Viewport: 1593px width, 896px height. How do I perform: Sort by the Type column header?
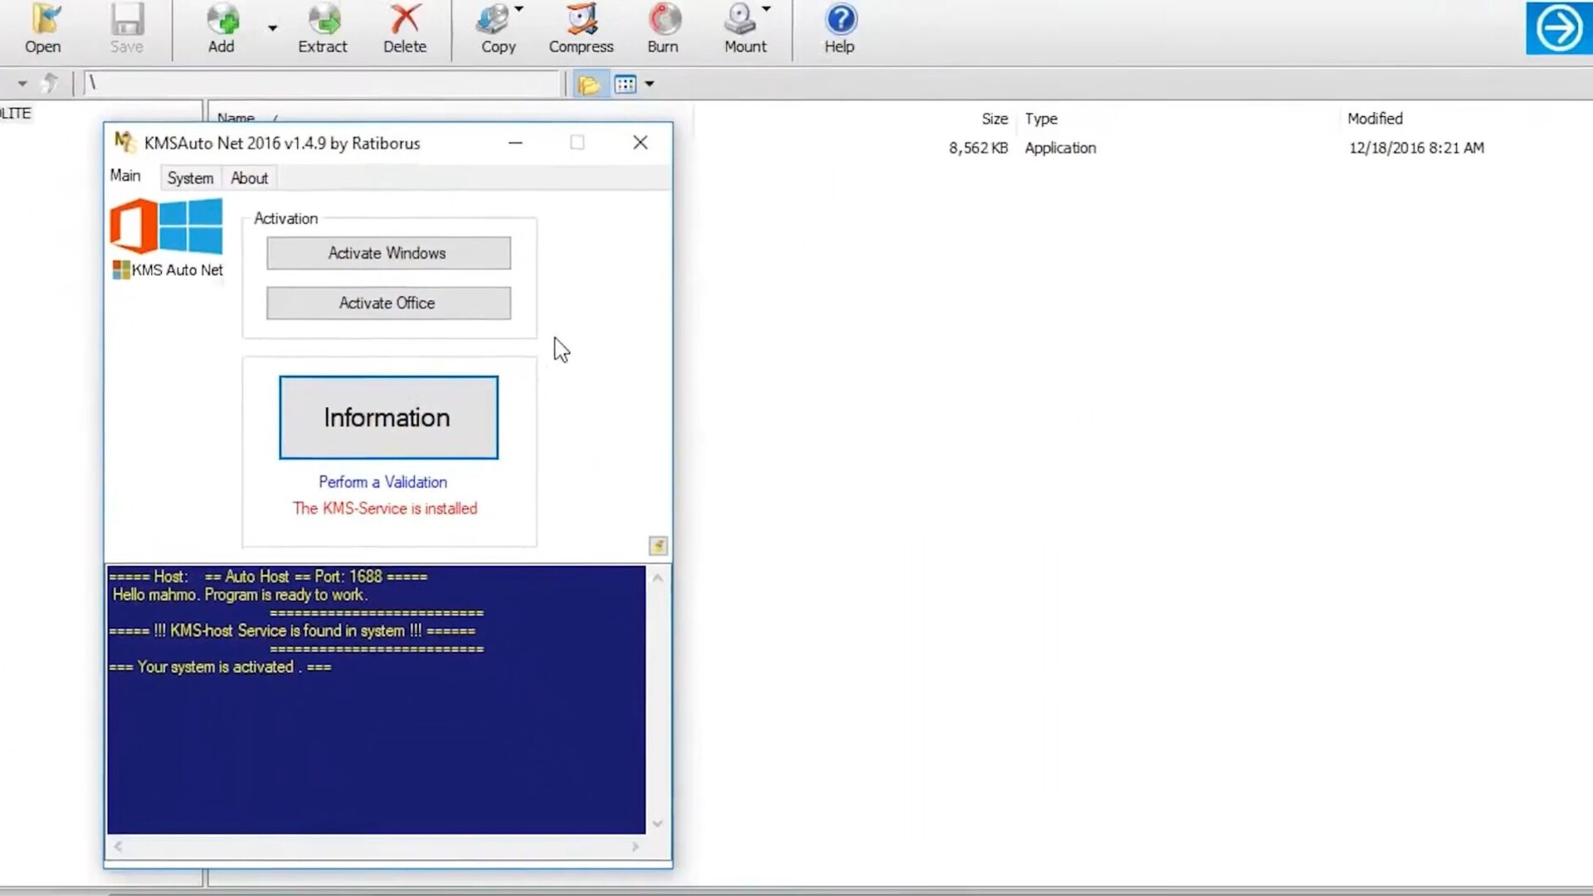click(1040, 119)
